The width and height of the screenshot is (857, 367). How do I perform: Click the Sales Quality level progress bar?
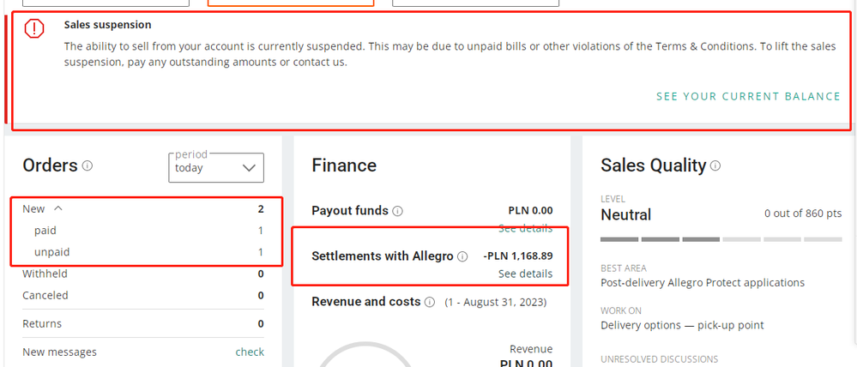click(721, 238)
